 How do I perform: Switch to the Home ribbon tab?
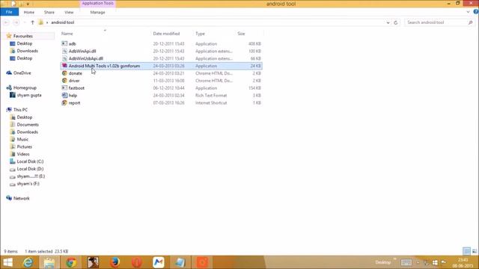click(x=29, y=12)
